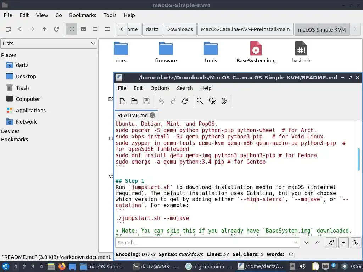Go to Downloads in path bar
The image size is (363, 272).
[180, 29]
